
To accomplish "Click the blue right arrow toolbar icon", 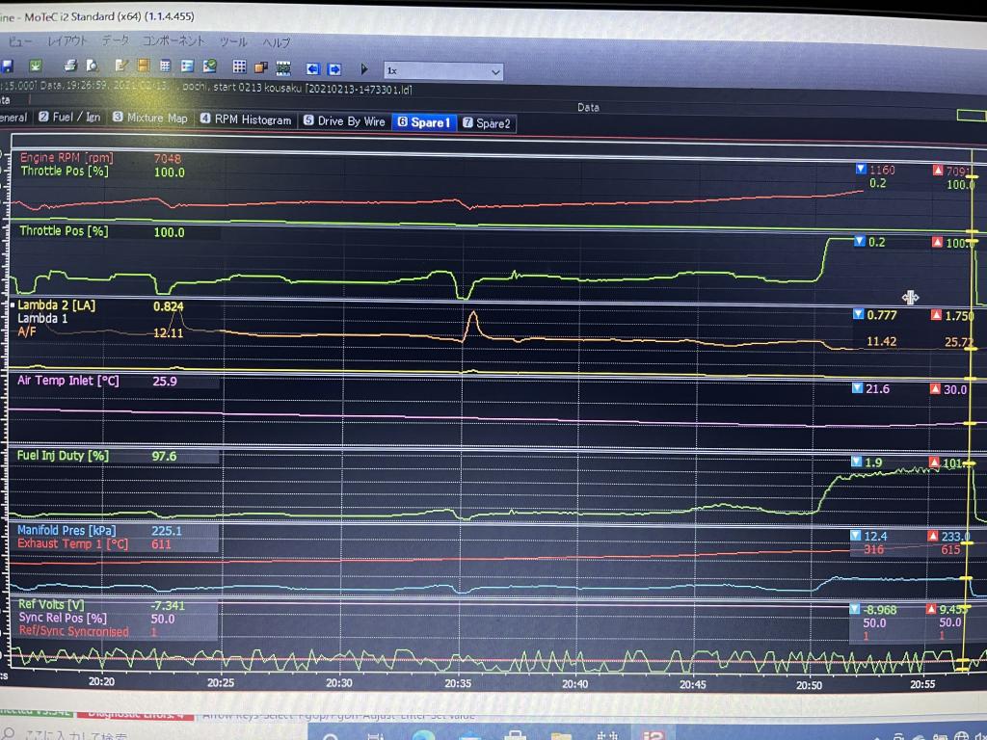I will (334, 68).
